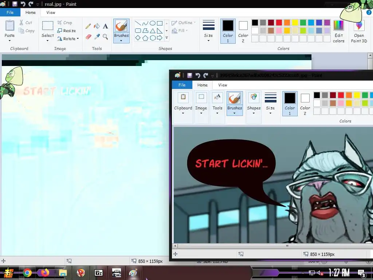The image size is (373, 280).
Task: Click Undo in front Paint window toolbar
Action: click(x=198, y=75)
